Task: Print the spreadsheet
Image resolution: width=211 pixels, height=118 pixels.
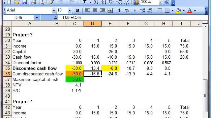Action: coord(34,2)
